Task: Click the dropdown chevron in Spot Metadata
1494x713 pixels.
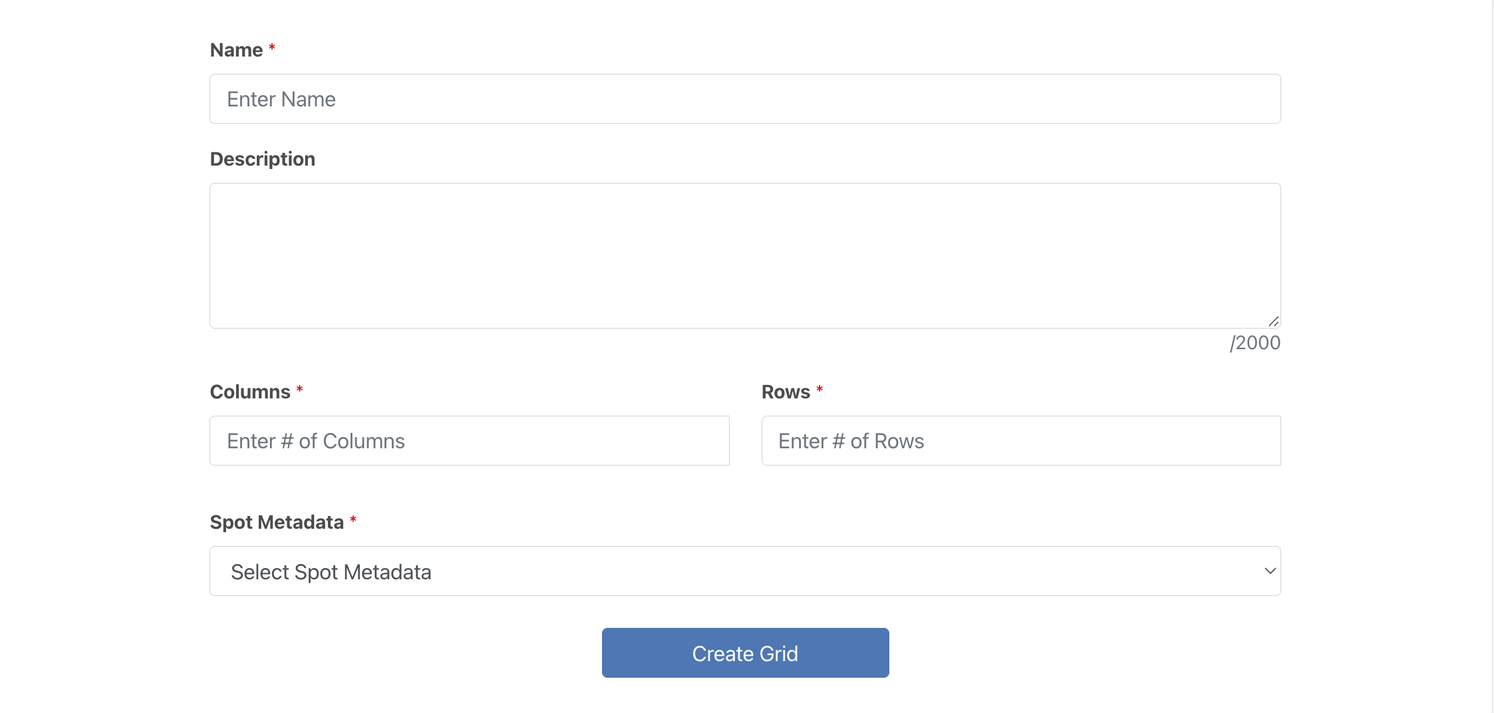Action: [1269, 571]
